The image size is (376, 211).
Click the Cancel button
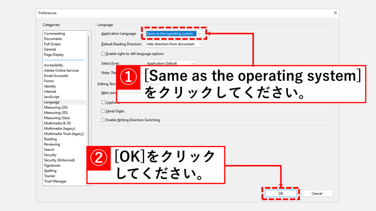pos(317,193)
